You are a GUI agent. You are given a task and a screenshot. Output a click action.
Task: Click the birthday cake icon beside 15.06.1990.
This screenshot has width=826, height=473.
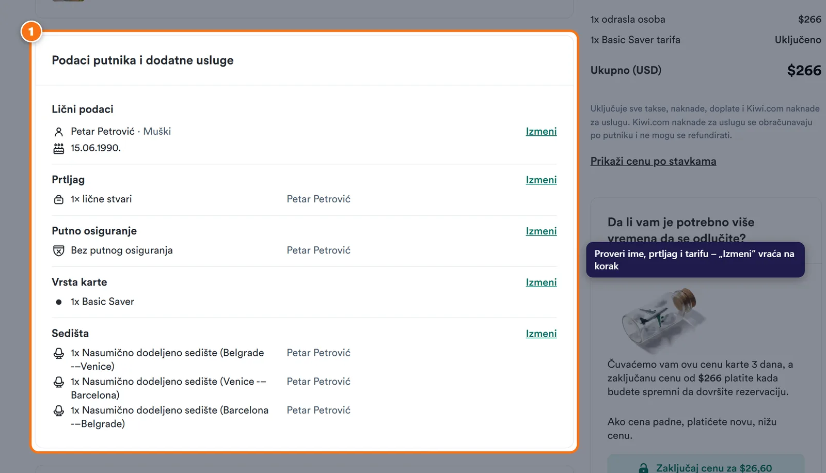[x=59, y=149]
